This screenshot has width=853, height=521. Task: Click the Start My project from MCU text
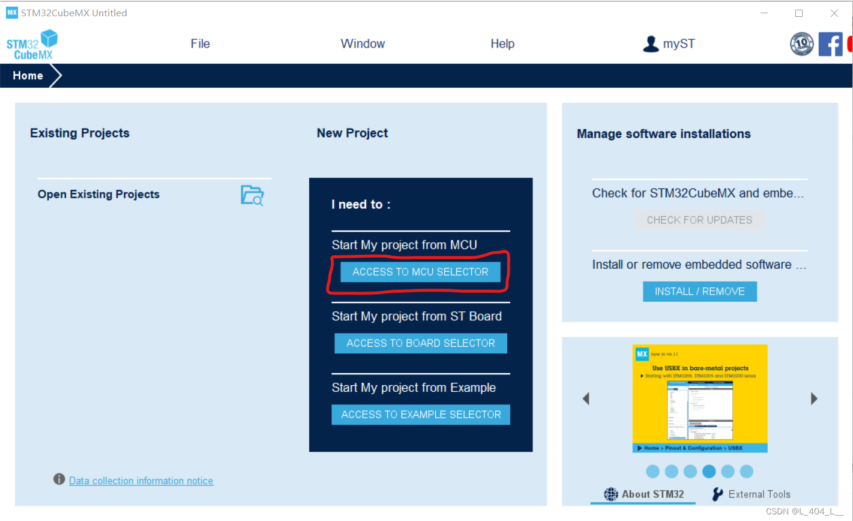coord(405,245)
